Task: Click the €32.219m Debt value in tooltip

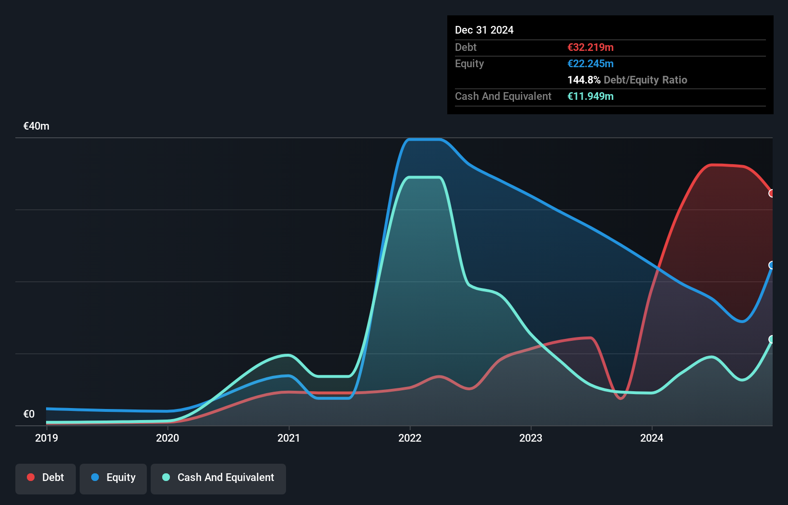Action: (x=590, y=47)
